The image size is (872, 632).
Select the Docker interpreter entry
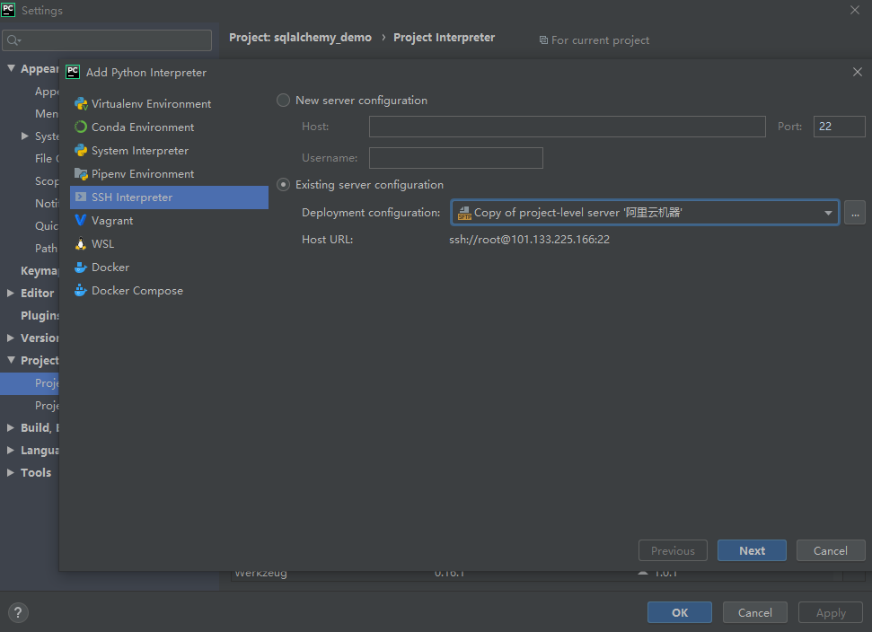tap(169, 268)
